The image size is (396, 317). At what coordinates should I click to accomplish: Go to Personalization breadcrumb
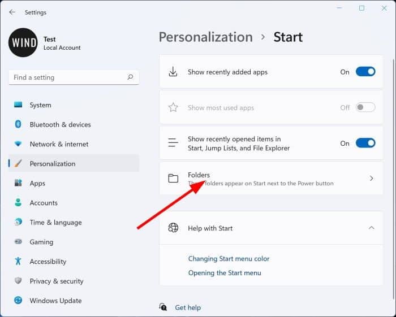[205, 37]
